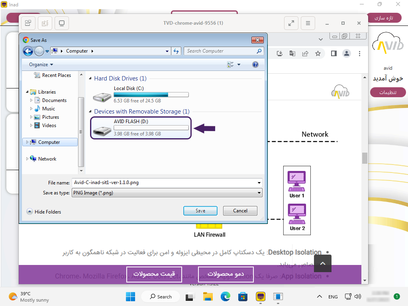Click the Search Computer field
The image size is (408, 306).
[224, 51]
